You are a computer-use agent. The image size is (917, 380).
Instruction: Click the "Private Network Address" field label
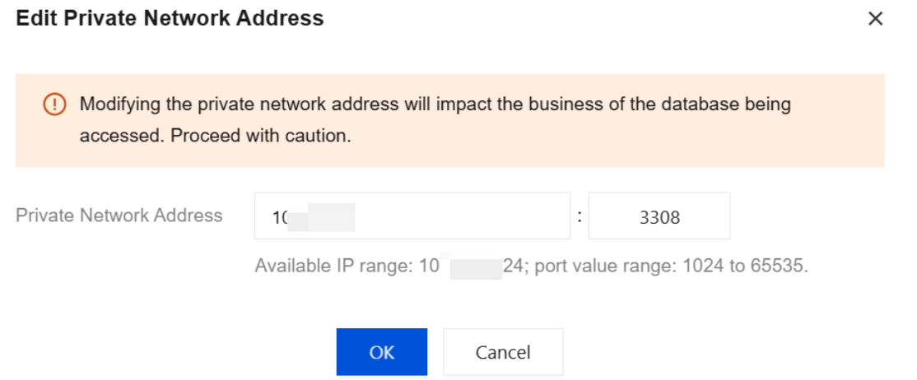point(119,215)
